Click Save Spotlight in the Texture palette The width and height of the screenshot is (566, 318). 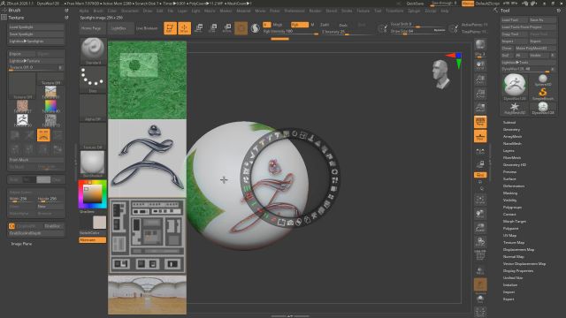click(x=36, y=34)
